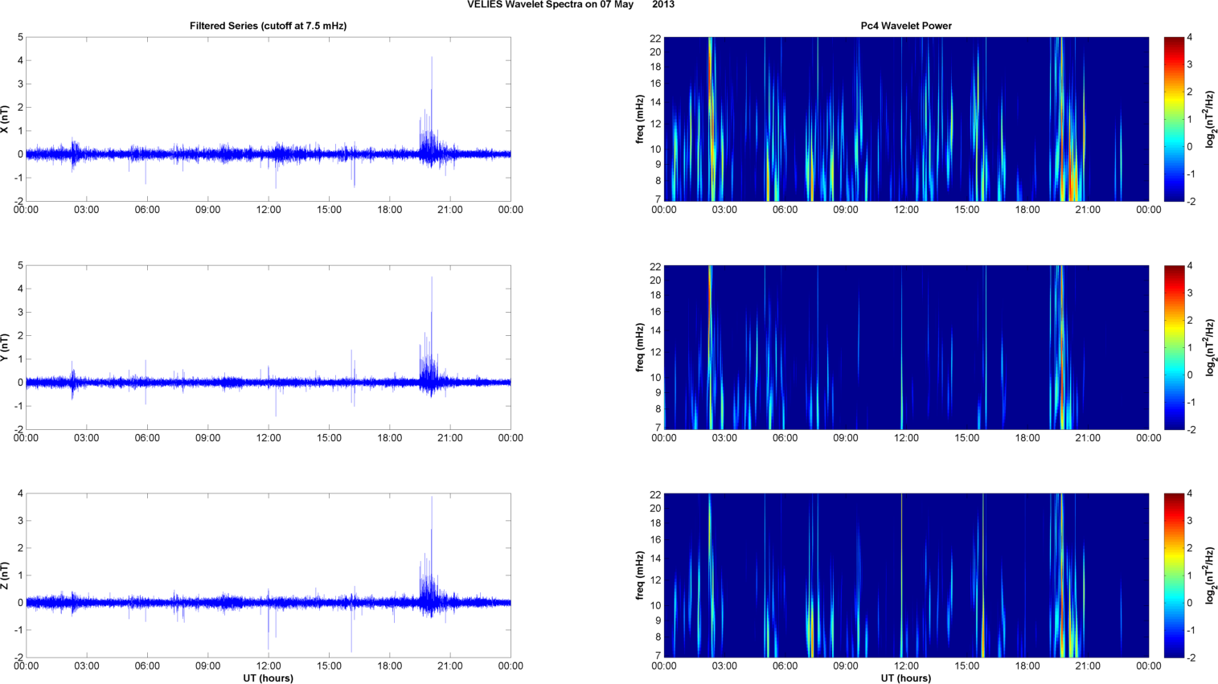The height and width of the screenshot is (684, 1218).
Task: Click UT (hours) label under bottom wavelet plot
Action: coord(906,678)
